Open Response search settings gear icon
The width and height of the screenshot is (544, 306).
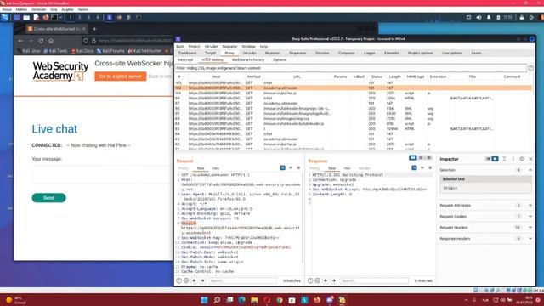(317, 280)
